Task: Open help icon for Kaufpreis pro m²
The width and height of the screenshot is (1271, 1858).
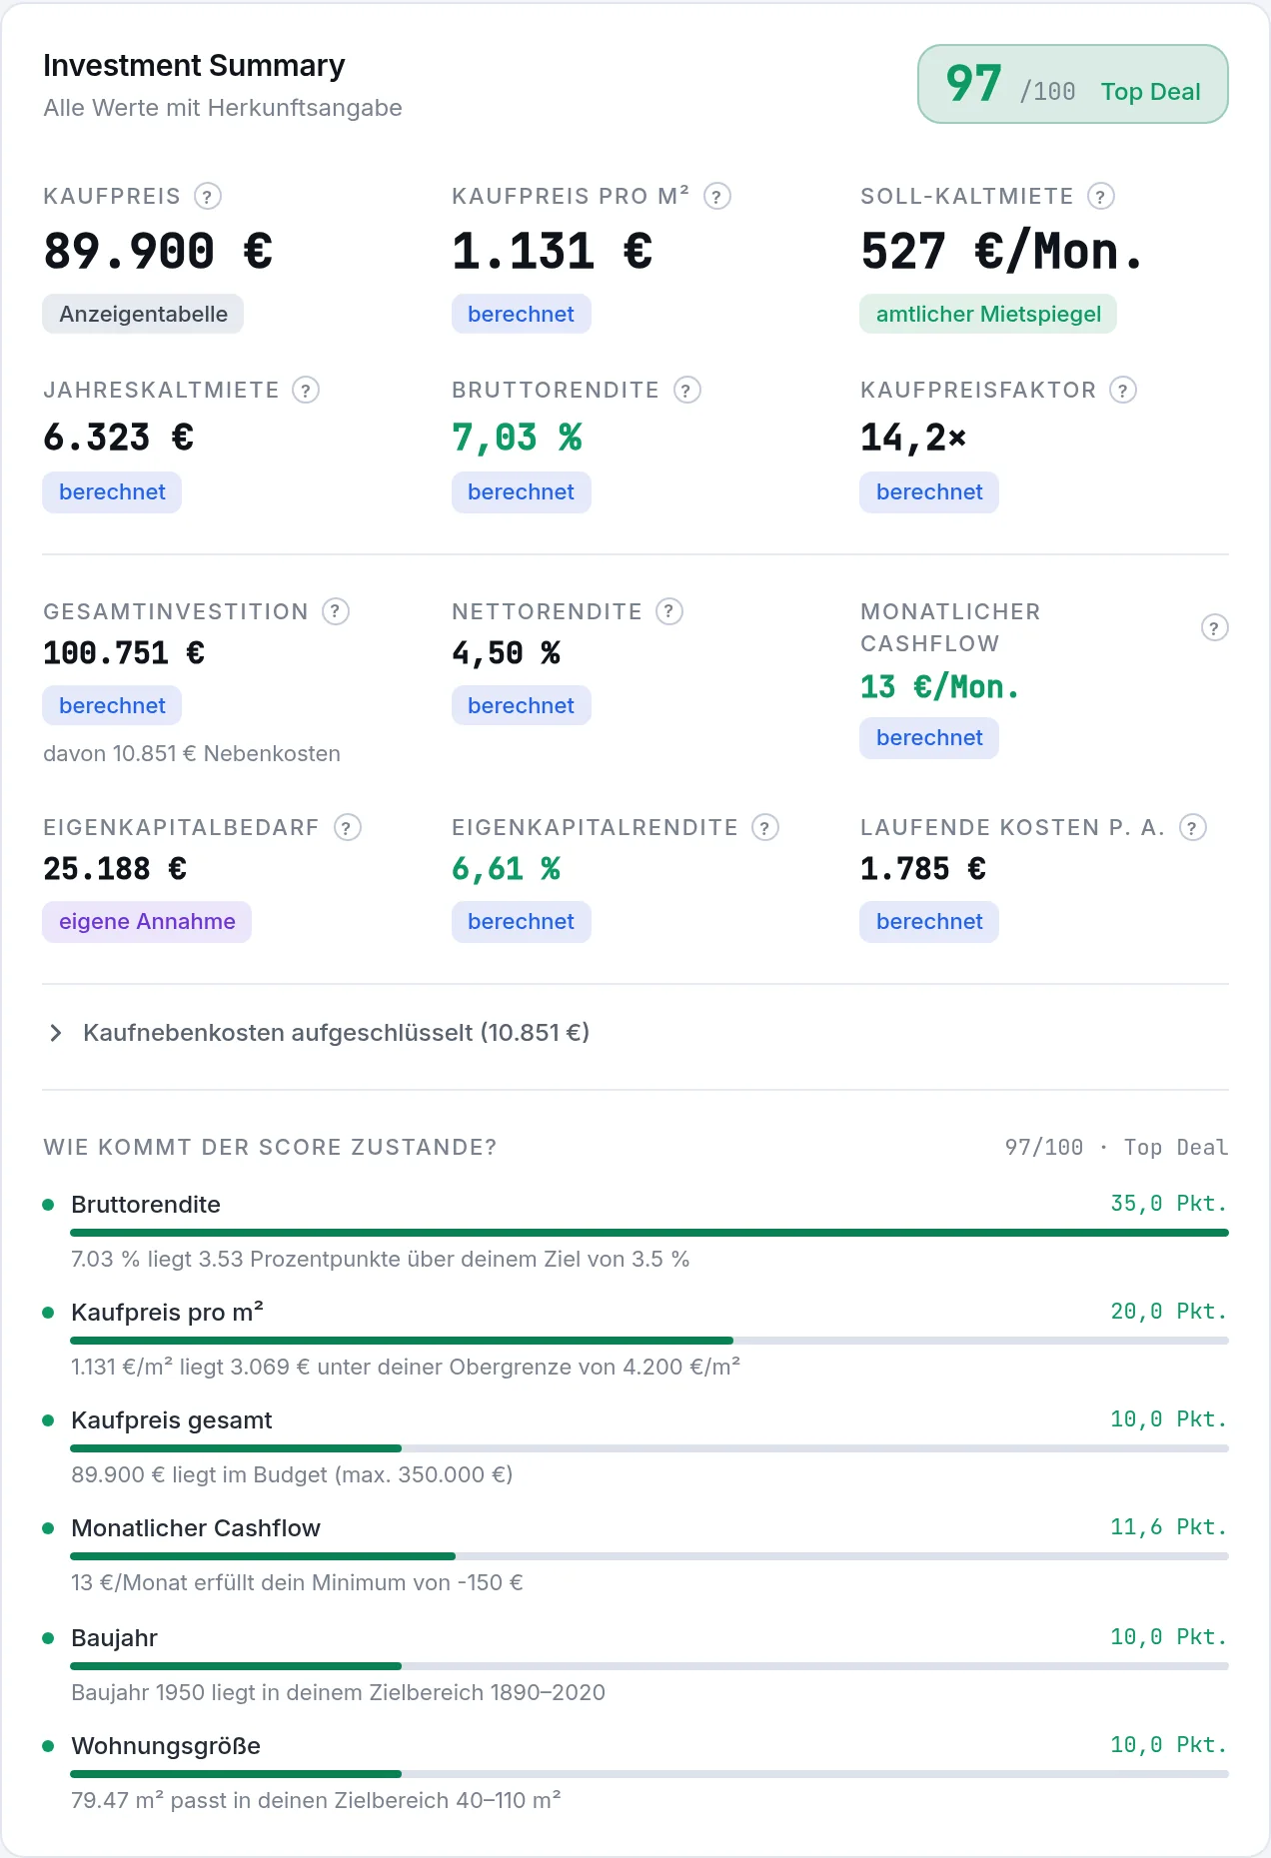Action: click(x=717, y=196)
